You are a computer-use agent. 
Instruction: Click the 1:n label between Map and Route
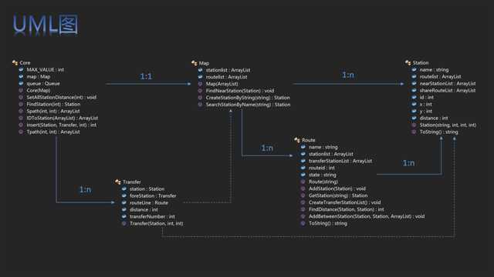click(x=267, y=148)
